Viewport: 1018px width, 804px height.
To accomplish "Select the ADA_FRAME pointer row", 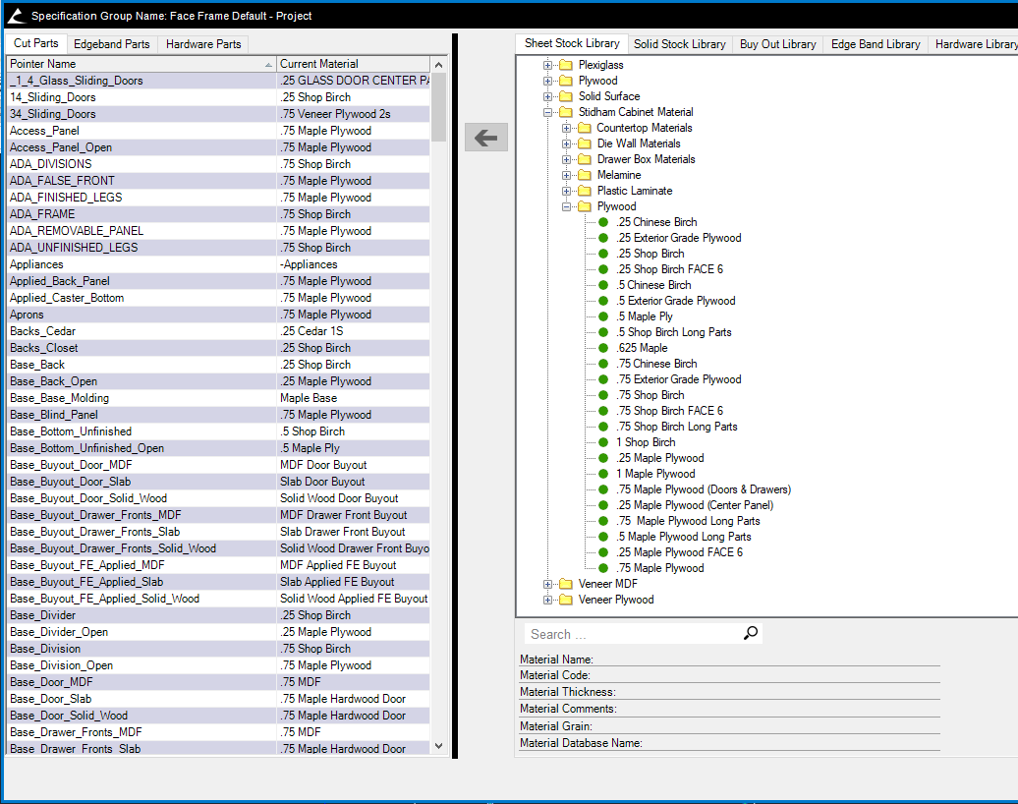I will point(218,214).
